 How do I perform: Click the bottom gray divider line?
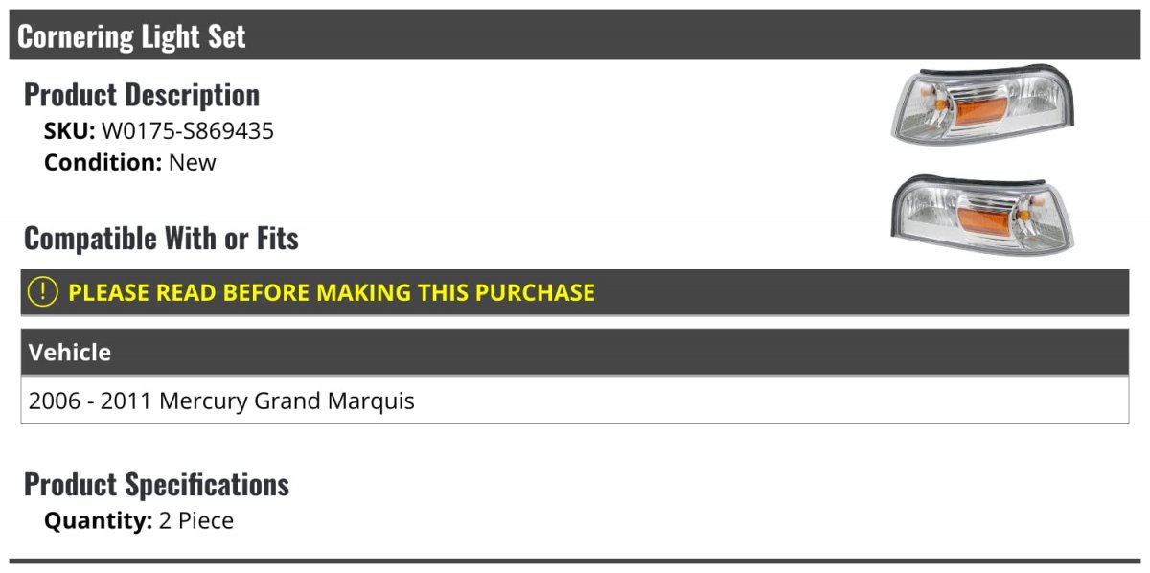tap(577, 561)
